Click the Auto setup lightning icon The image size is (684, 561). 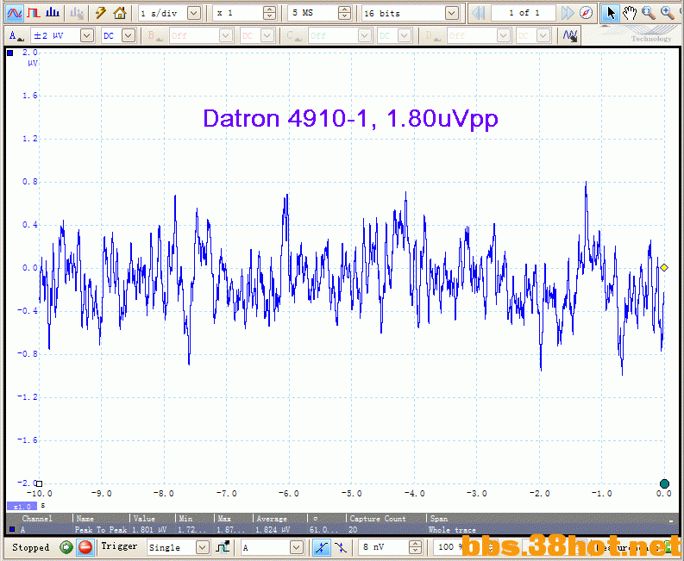(x=101, y=13)
